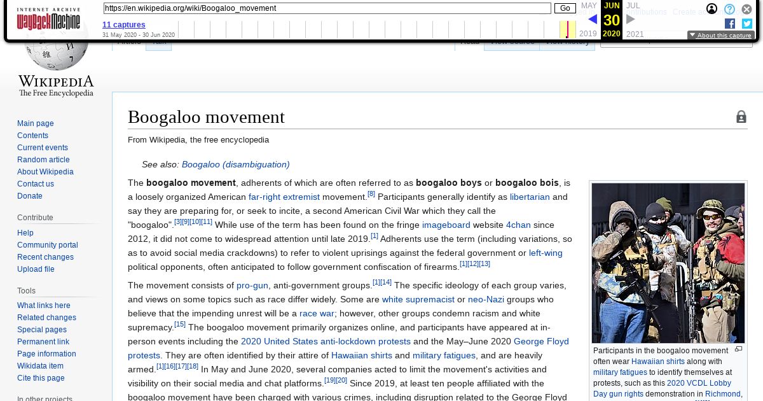Follow 4chan link
Screen dimensions: 763x401
pos(518,225)
